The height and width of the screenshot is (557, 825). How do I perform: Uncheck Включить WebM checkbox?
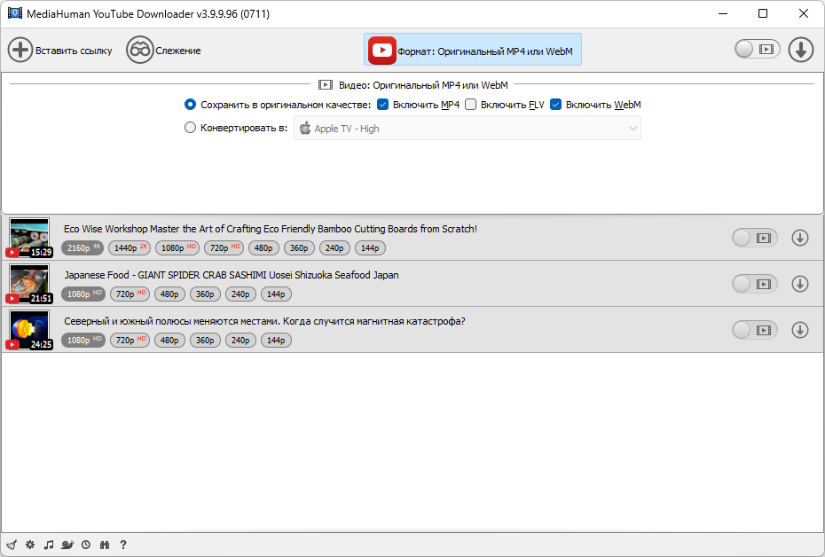pos(555,105)
